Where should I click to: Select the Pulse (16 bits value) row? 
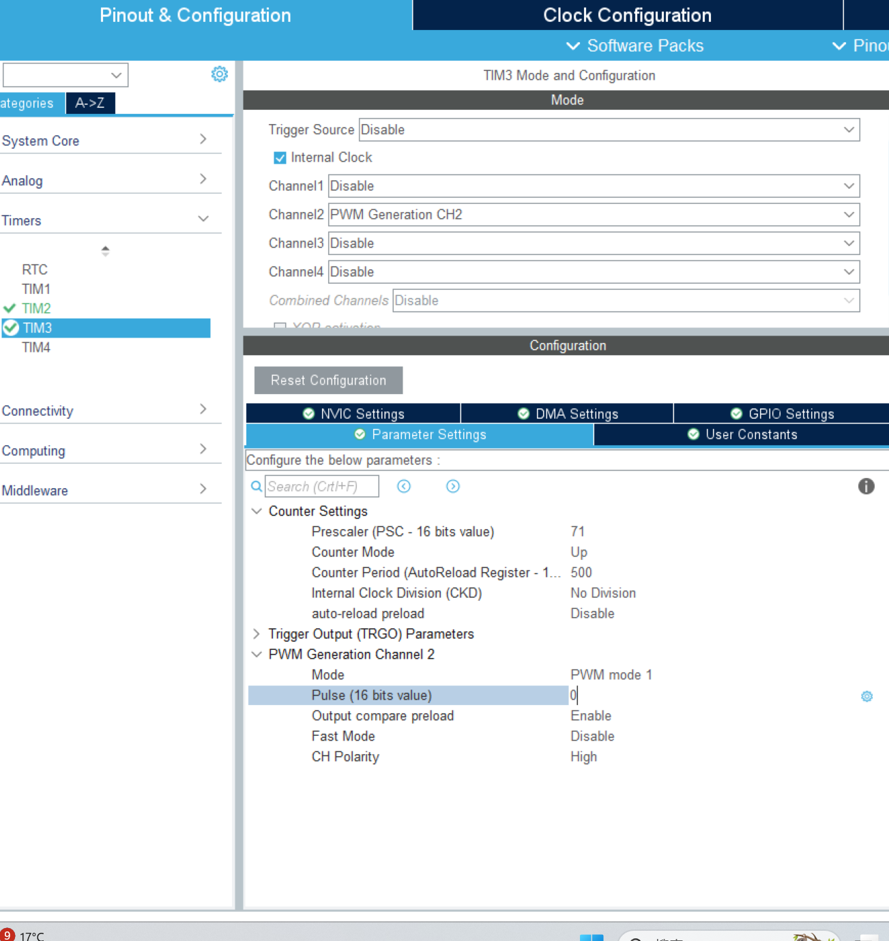408,696
